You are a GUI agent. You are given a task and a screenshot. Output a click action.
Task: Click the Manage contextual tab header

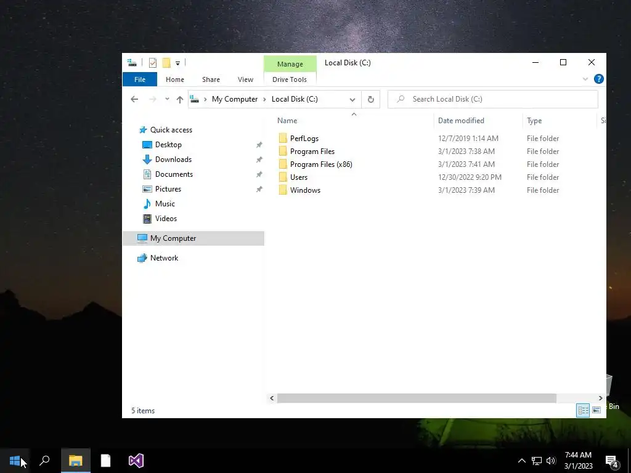[x=290, y=64]
